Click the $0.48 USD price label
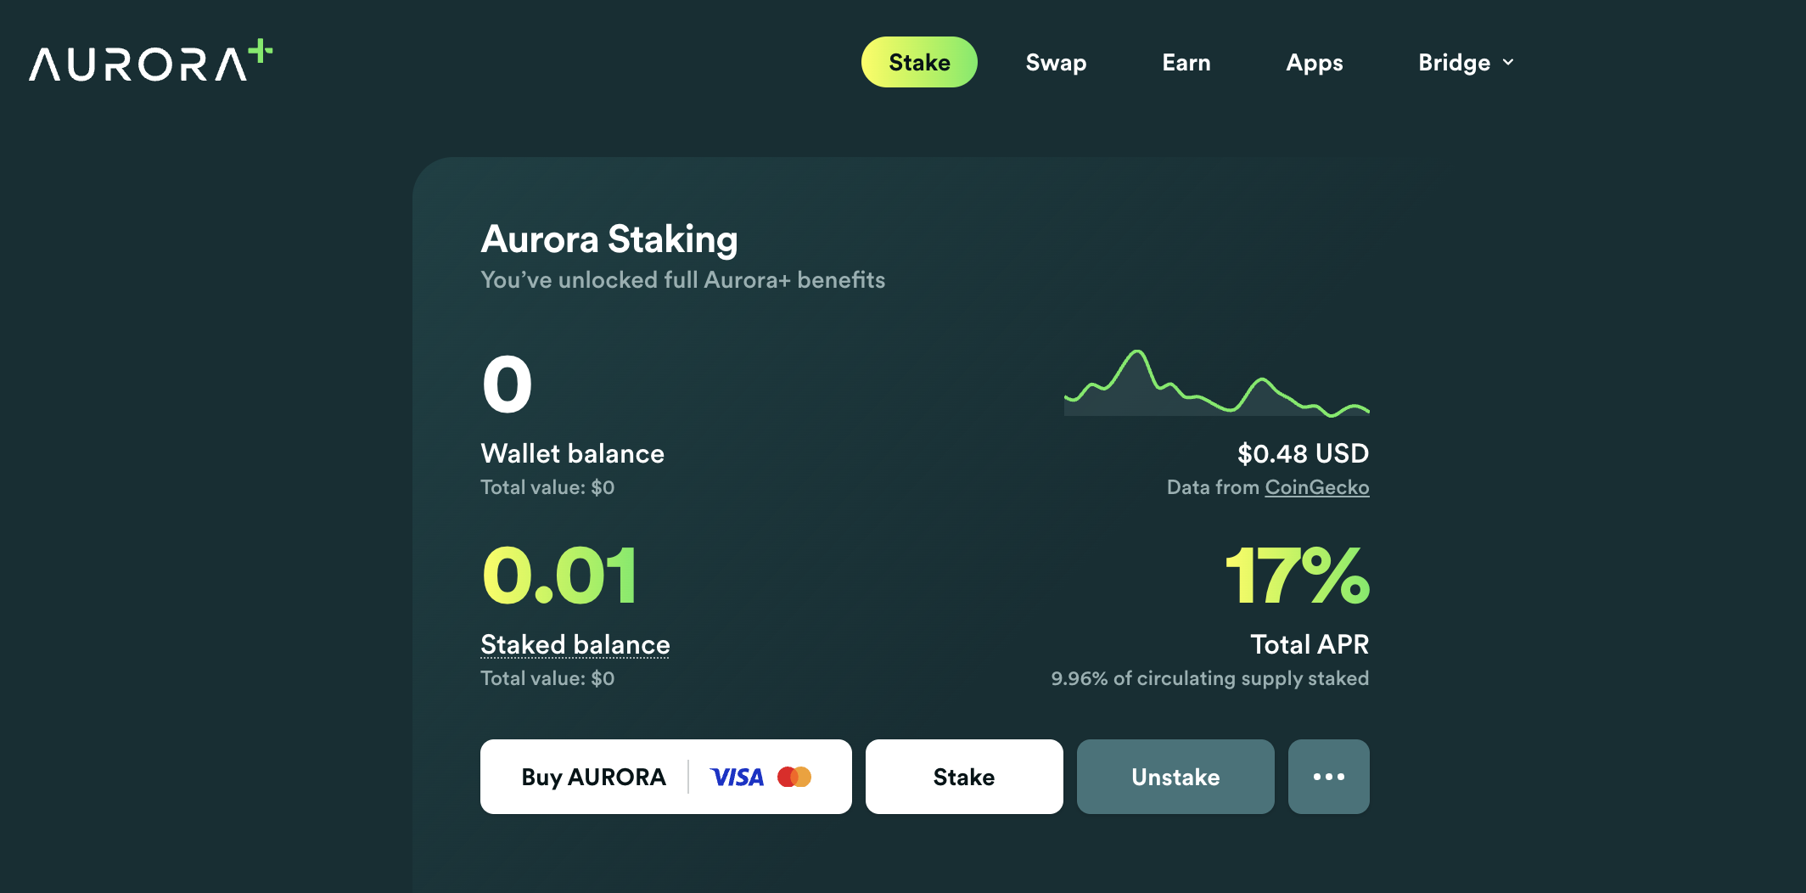 coord(1303,453)
